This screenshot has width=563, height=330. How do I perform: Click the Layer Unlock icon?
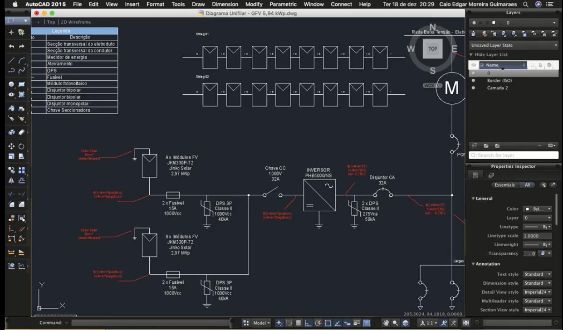553,34
